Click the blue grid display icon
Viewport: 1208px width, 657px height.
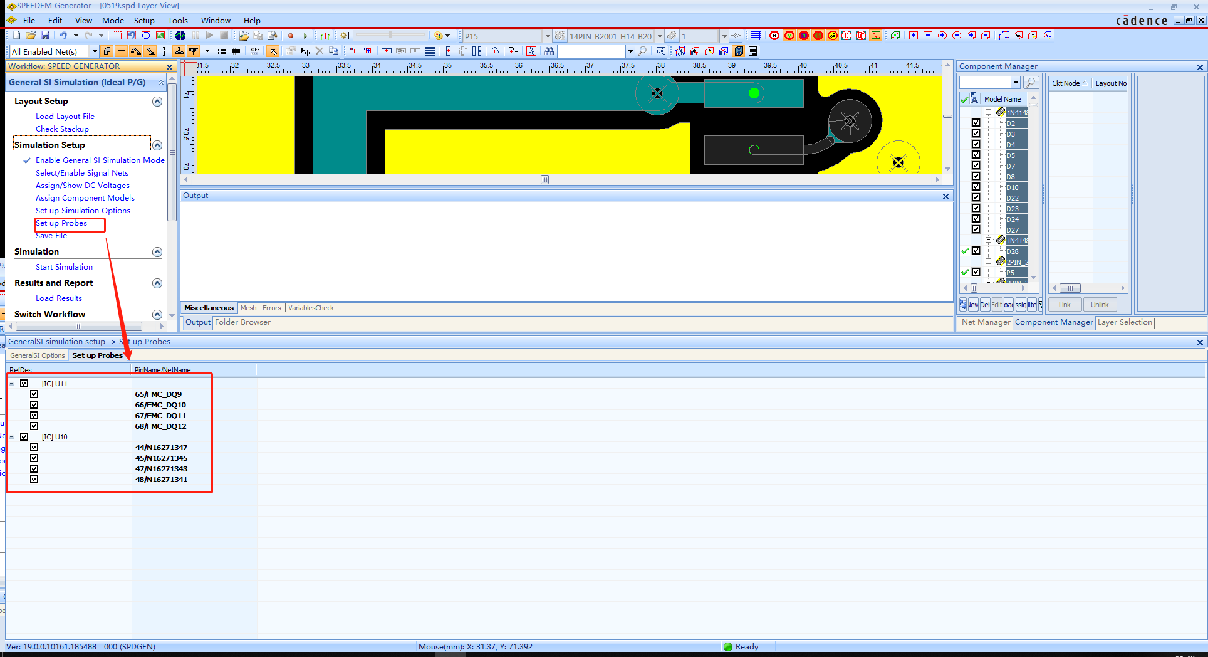click(756, 36)
